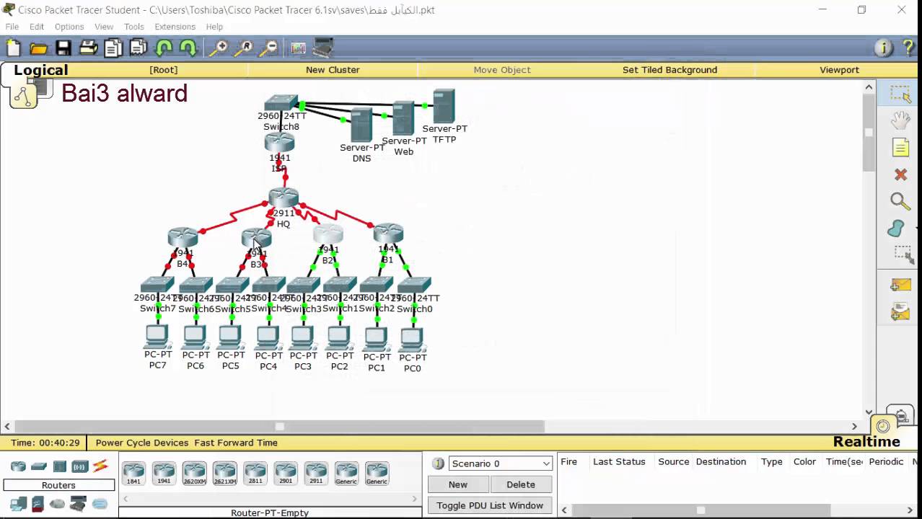922x519 pixels.
Task: Choose the WAN Emulation cloud icon
Action: coord(57,504)
